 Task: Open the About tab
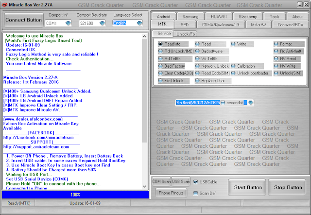click(x=297, y=17)
